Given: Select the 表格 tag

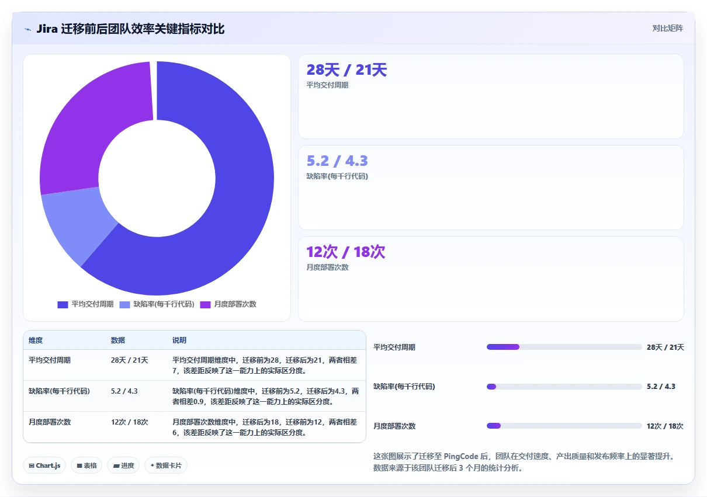Looking at the screenshot, I should tap(87, 465).
